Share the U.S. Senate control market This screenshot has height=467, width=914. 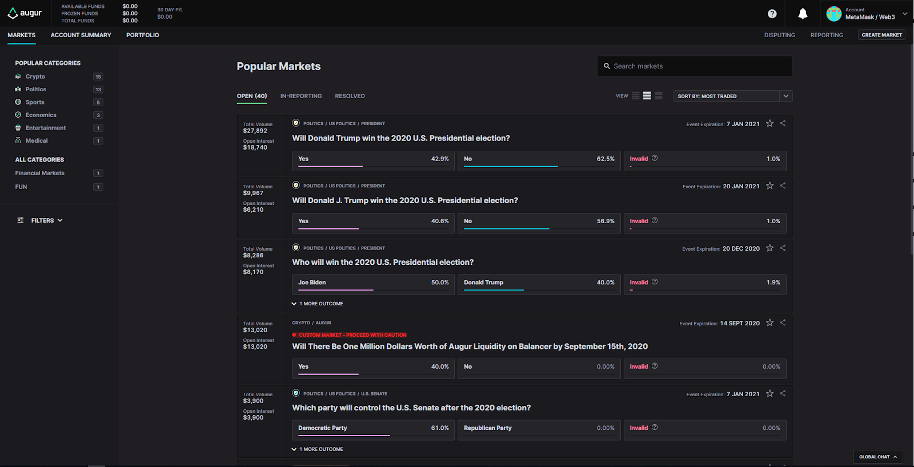pyautogui.click(x=783, y=393)
